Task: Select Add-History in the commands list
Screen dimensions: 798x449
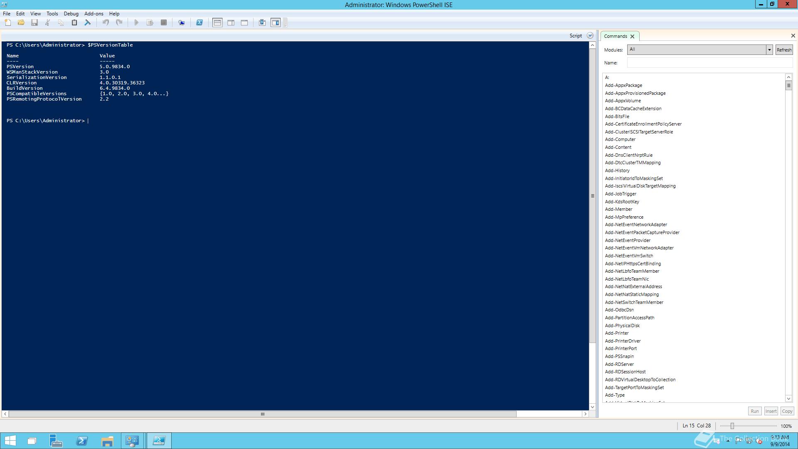Action: point(617,171)
